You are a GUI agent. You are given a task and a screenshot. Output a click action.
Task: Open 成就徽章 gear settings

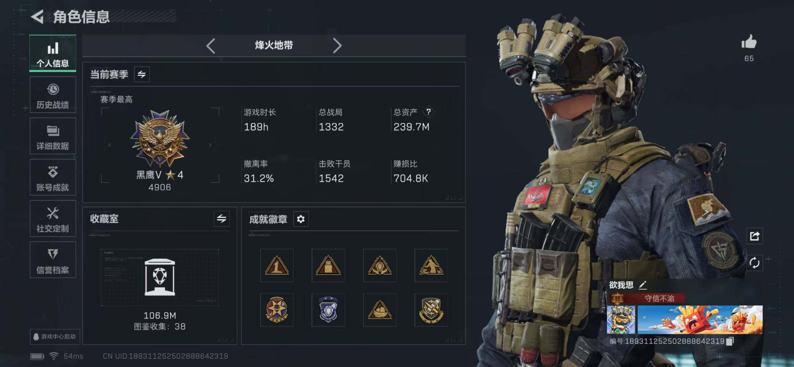pyautogui.click(x=301, y=219)
